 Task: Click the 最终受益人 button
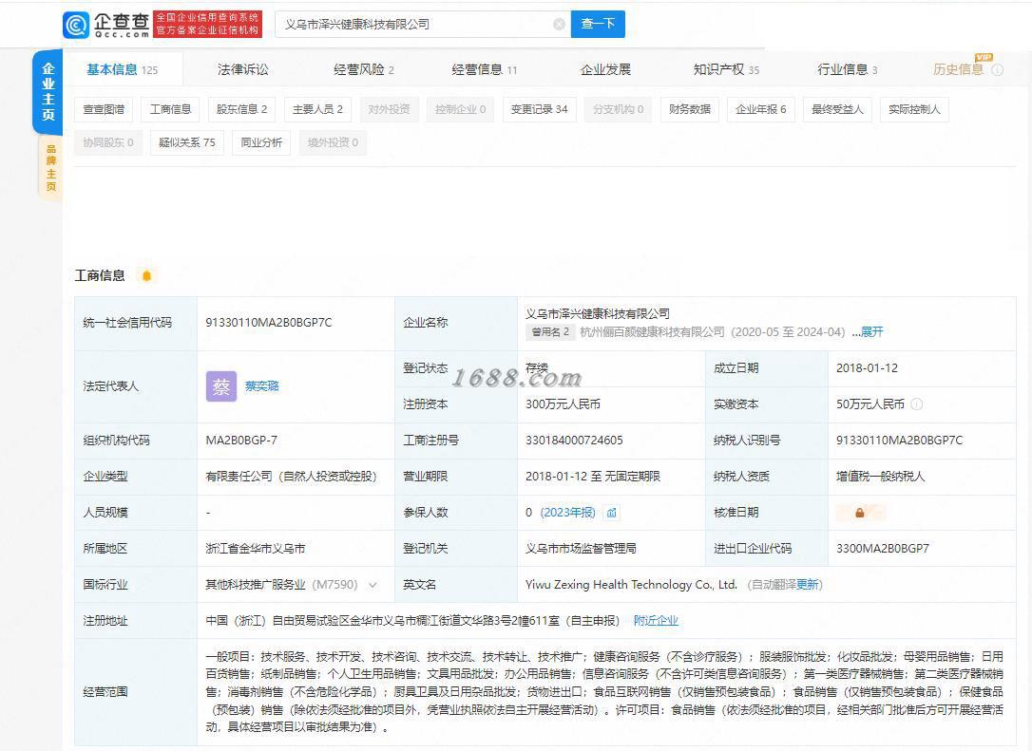837,109
